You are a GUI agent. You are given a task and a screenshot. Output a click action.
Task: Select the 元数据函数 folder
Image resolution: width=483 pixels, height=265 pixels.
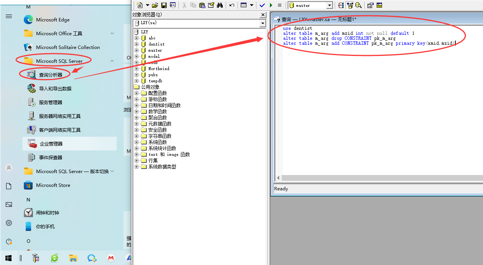pyautogui.click(x=160, y=124)
